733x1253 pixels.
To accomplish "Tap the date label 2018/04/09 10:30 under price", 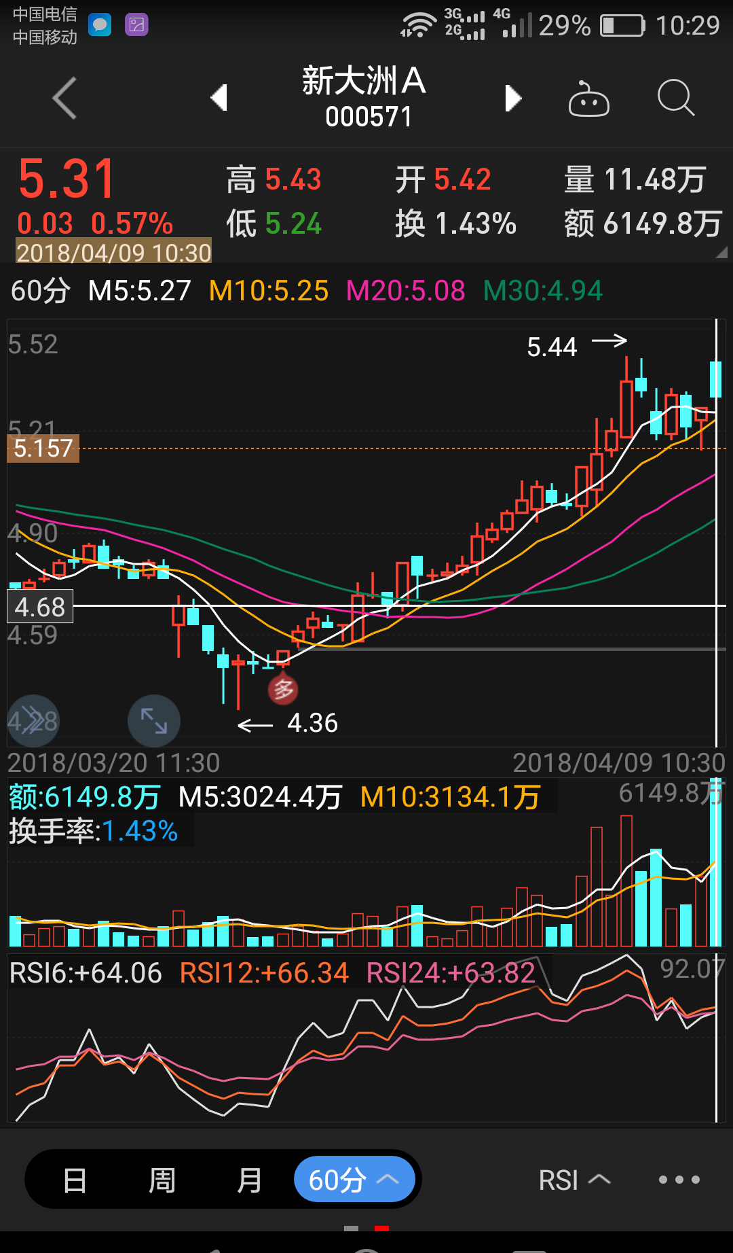I will pyautogui.click(x=113, y=252).
